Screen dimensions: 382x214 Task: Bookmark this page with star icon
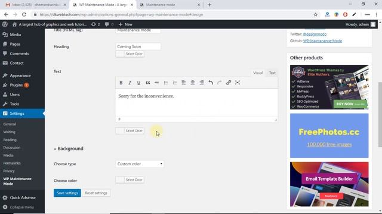pos(316,14)
